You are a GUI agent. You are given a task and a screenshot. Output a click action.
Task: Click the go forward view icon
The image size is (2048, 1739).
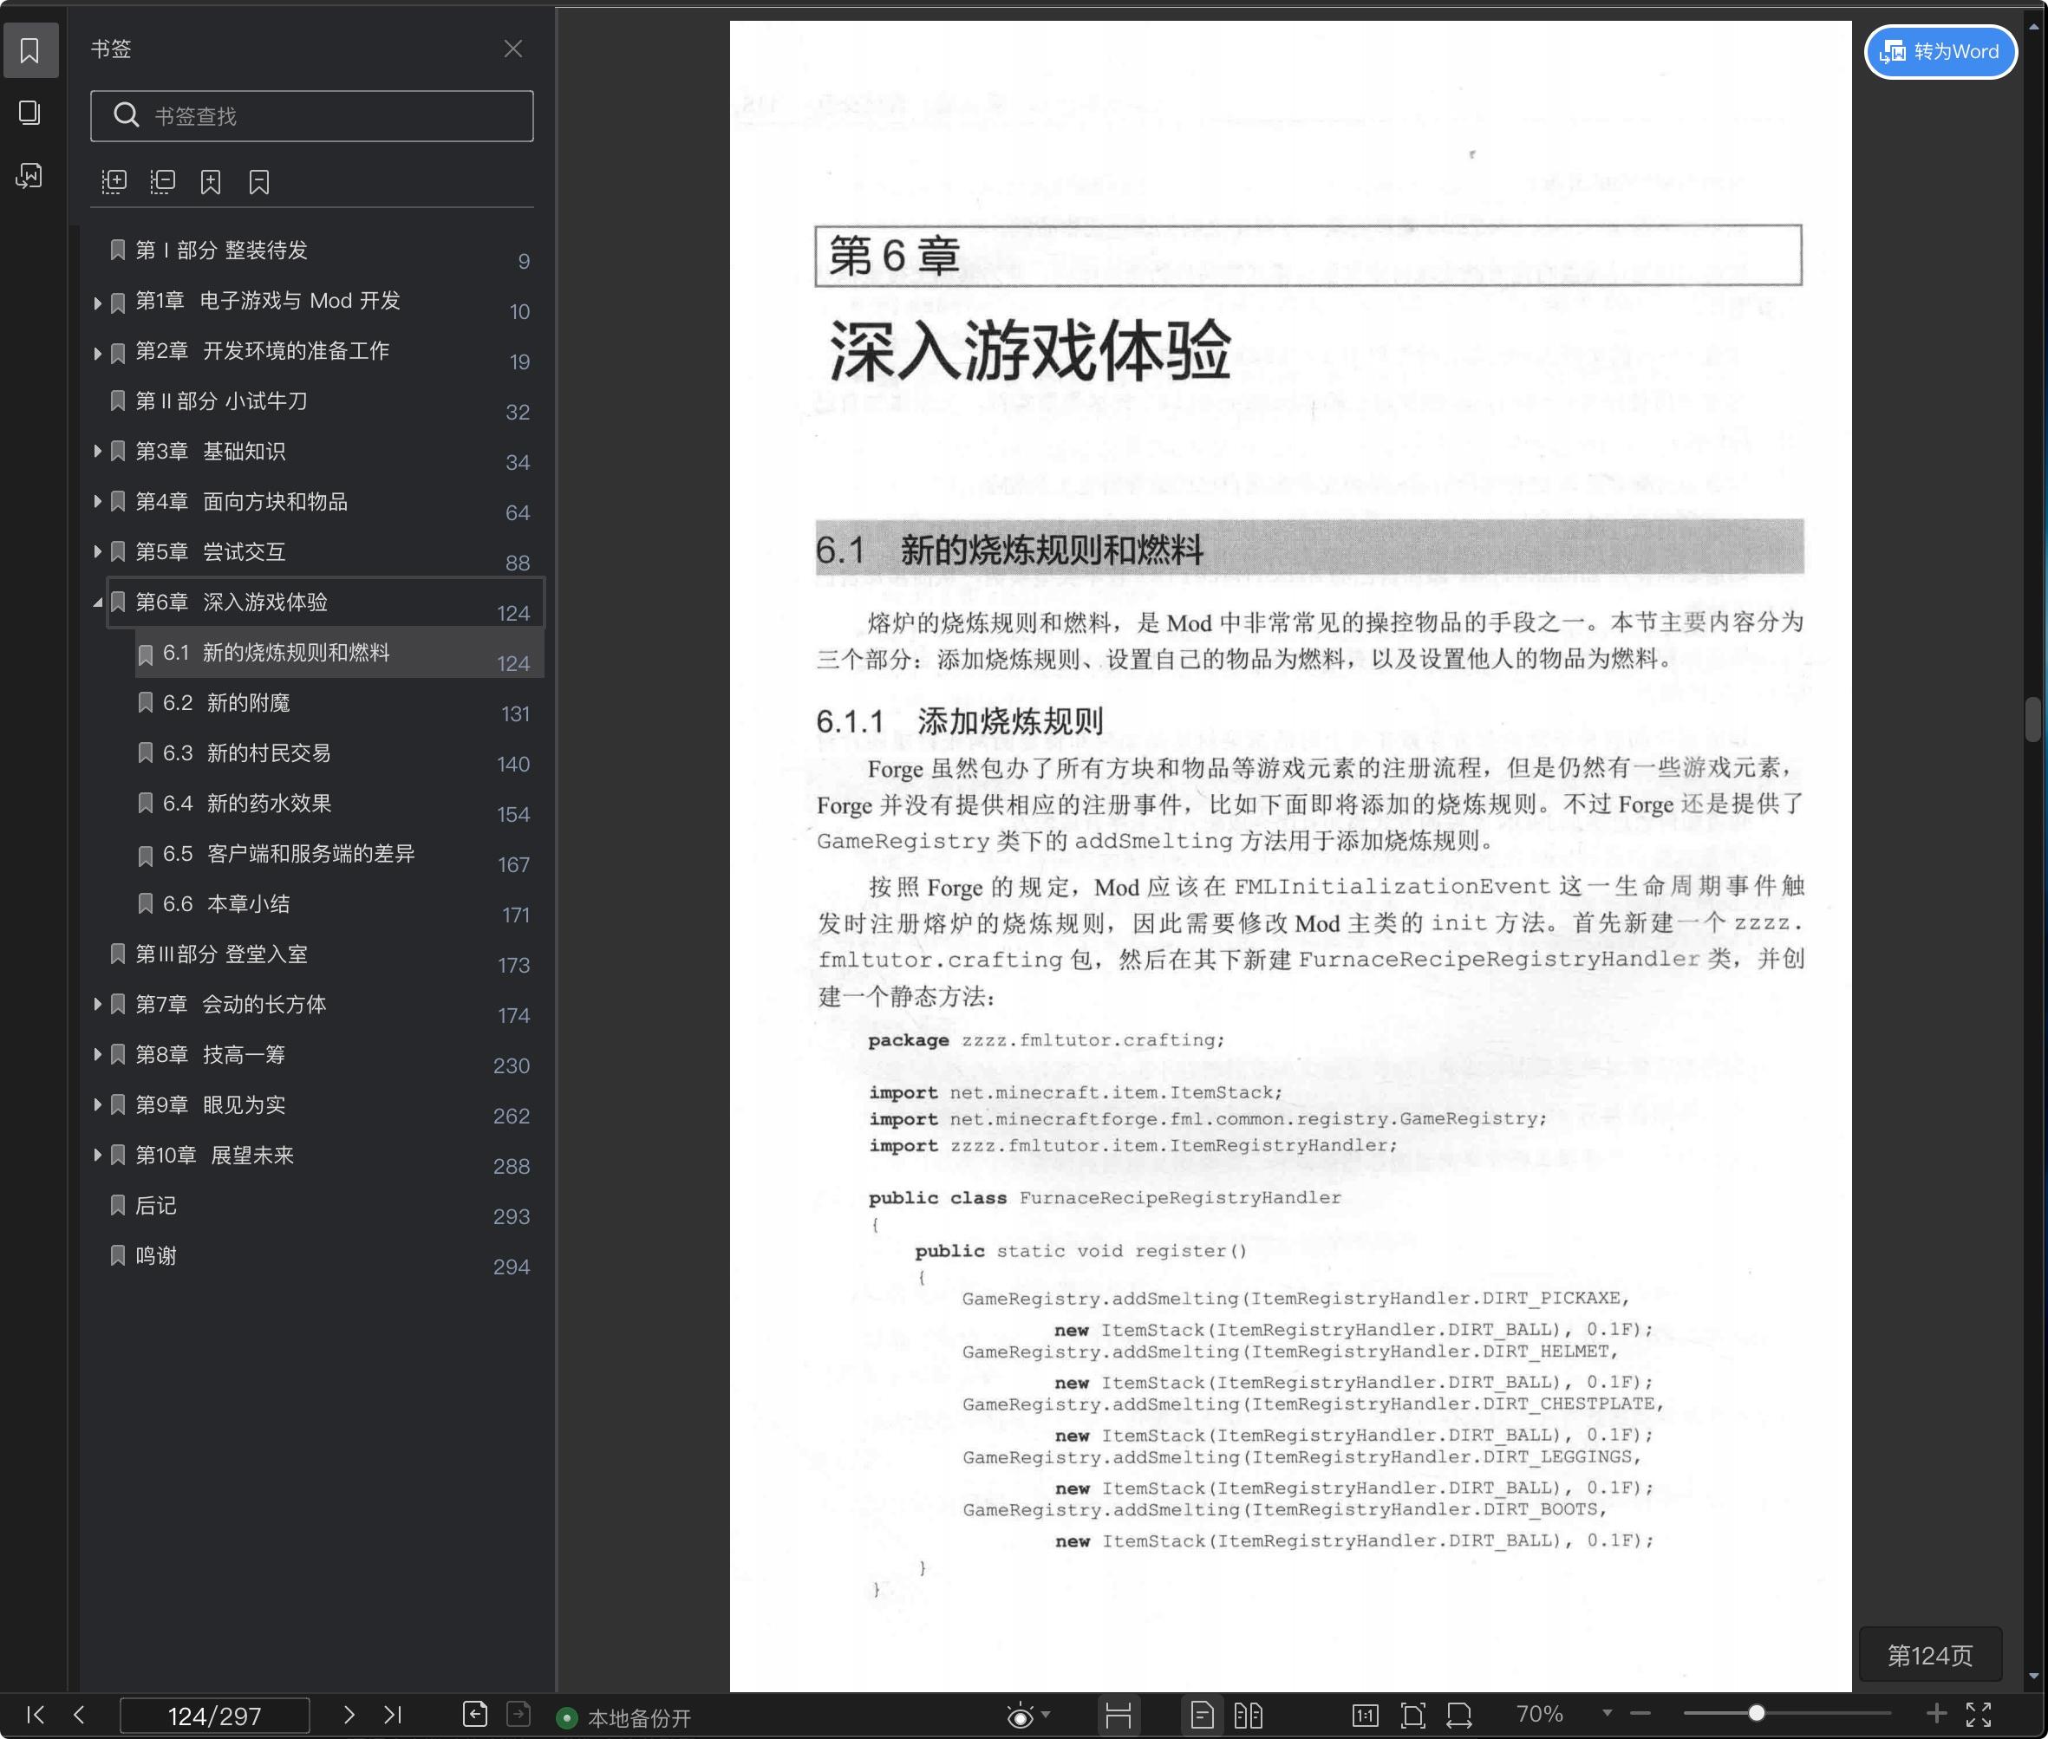coord(519,1715)
